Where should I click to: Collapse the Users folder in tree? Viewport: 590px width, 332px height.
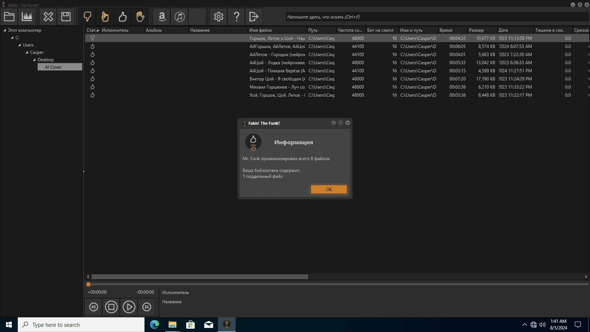pyautogui.click(x=20, y=45)
